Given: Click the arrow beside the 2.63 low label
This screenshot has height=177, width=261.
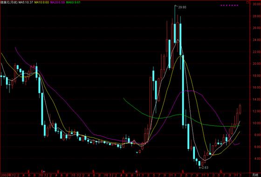Looking at the screenshot, I should [x=200, y=168].
